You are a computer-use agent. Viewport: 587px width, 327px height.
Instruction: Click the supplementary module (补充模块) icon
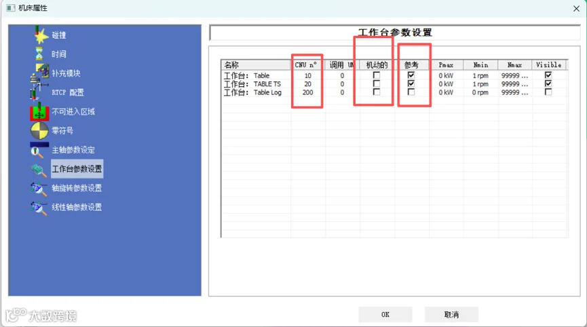[x=39, y=73]
